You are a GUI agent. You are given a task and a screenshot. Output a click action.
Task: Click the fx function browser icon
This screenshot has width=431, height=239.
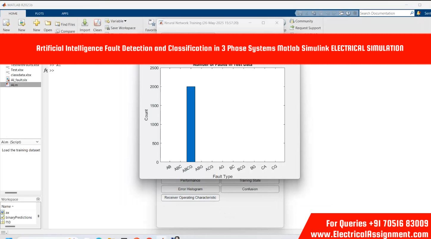tap(46, 70)
